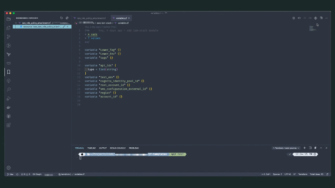Open the Search view in the activity bar
335x188 pixels.
point(9,90)
